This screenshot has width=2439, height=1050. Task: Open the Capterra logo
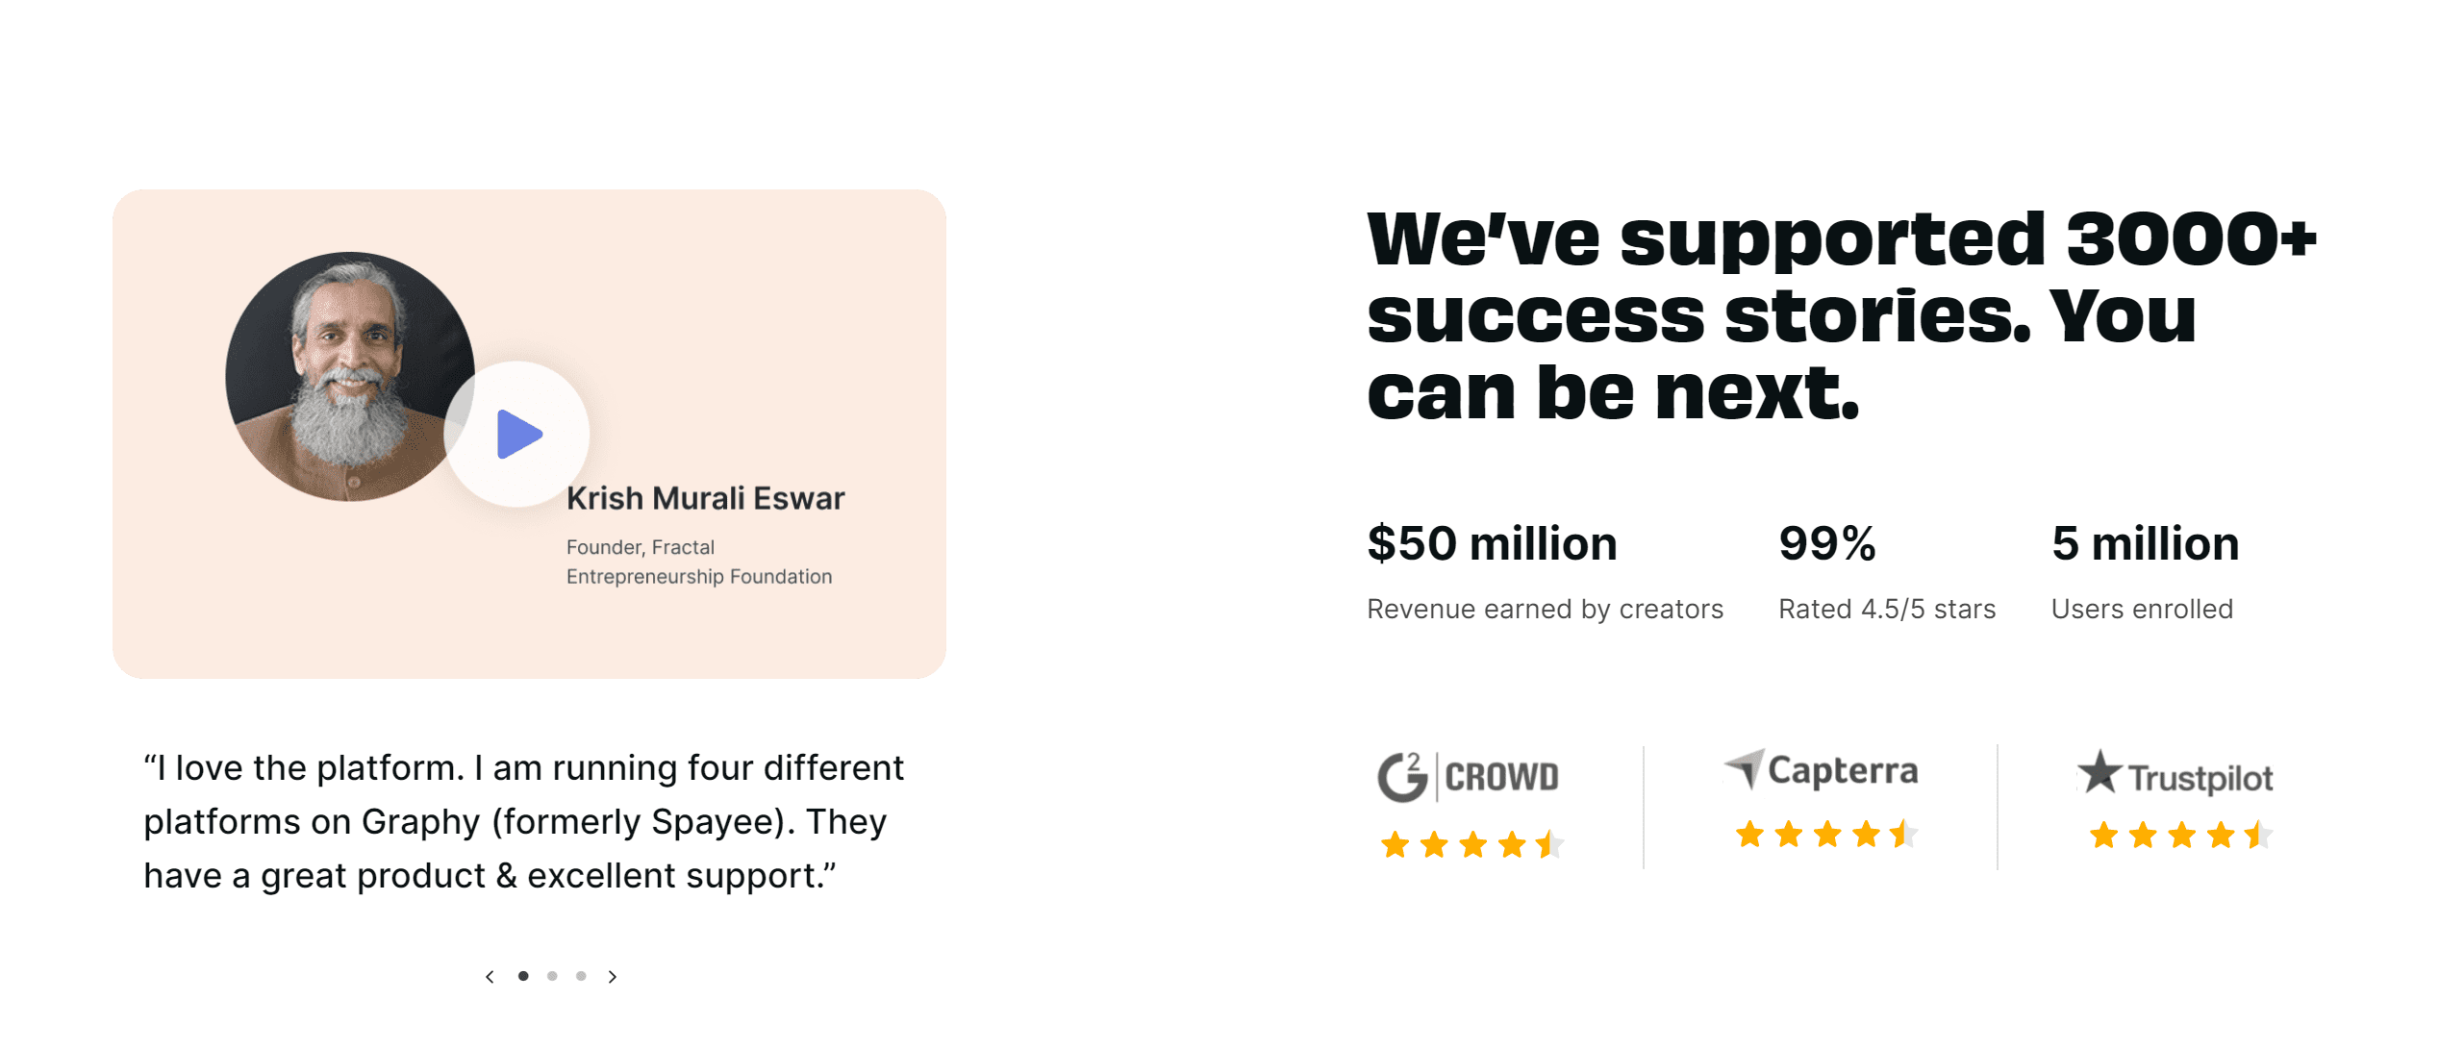[1821, 770]
